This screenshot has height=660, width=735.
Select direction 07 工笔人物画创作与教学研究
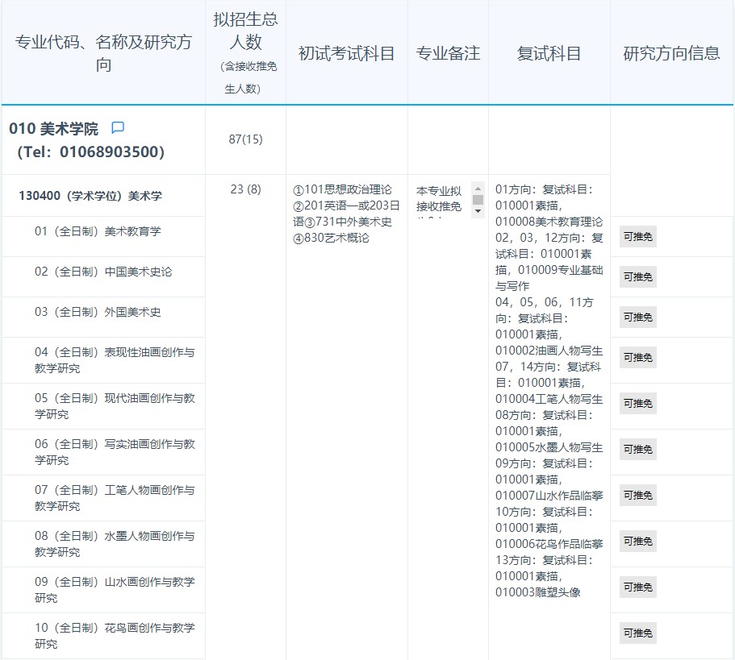[x=114, y=498]
